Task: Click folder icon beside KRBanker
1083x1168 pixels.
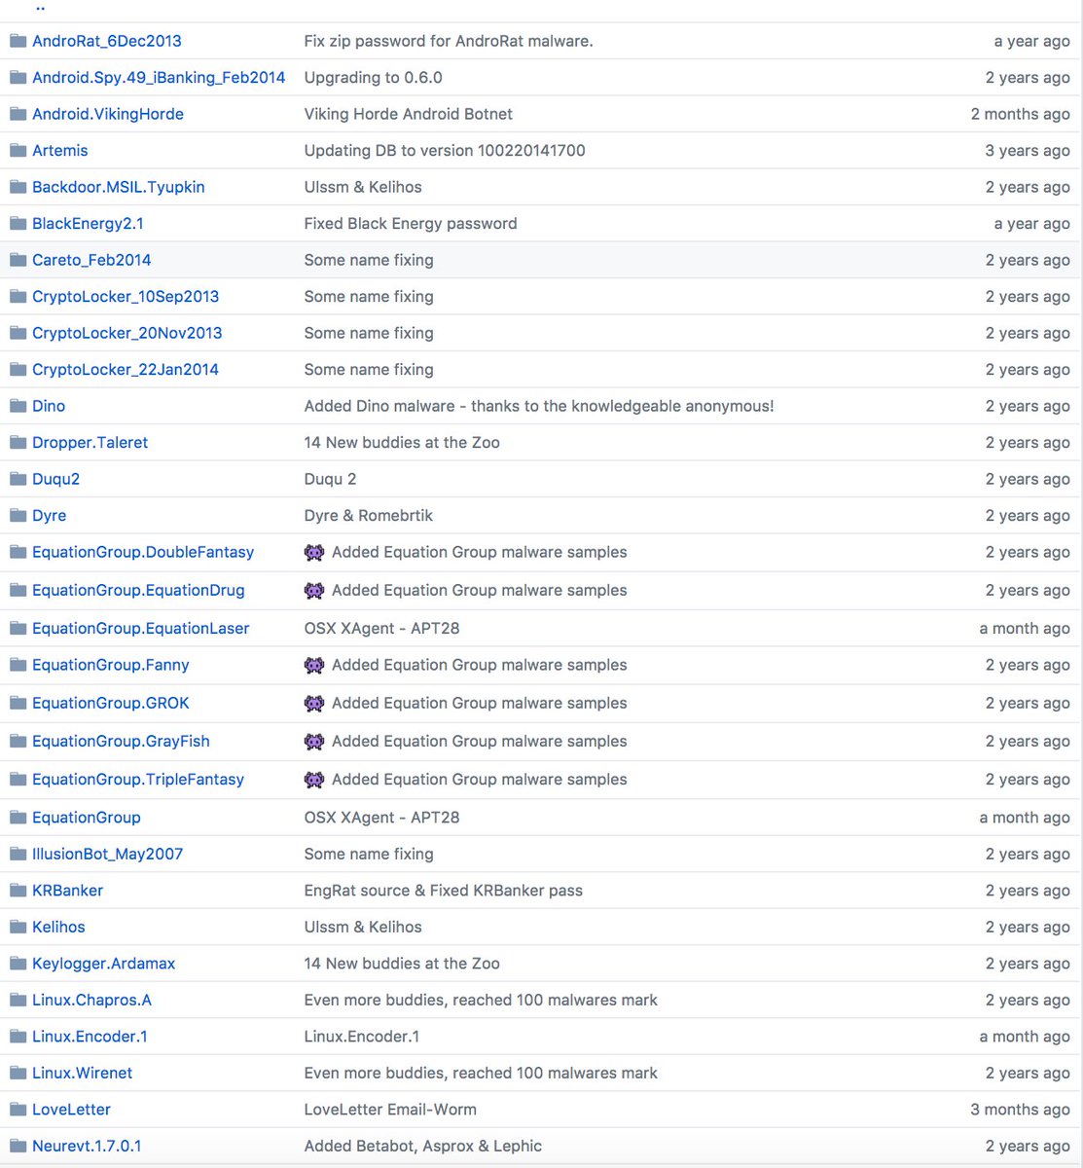Action: tap(18, 890)
